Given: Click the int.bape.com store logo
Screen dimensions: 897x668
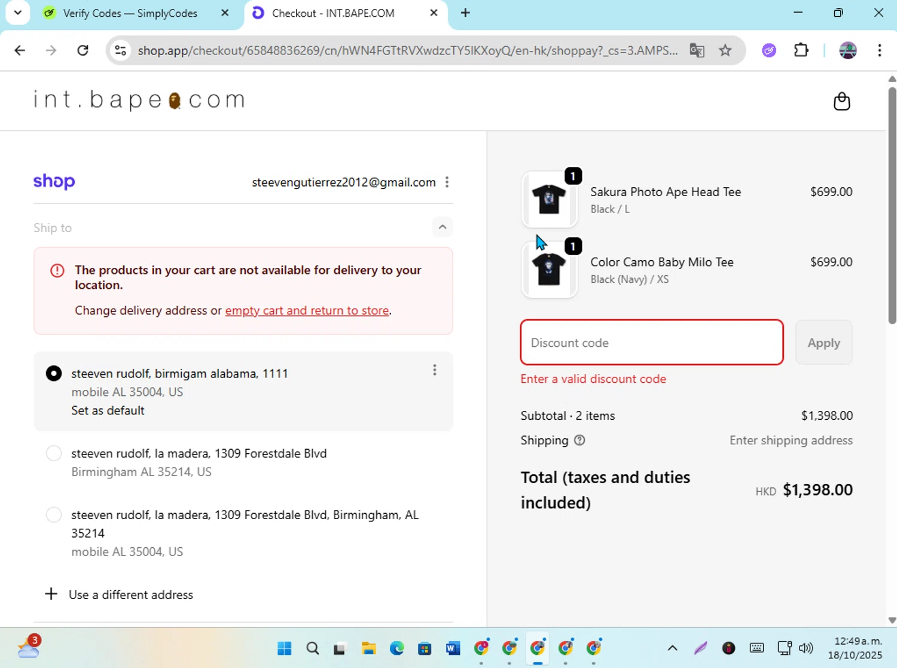Looking at the screenshot, I should [139, 99].
